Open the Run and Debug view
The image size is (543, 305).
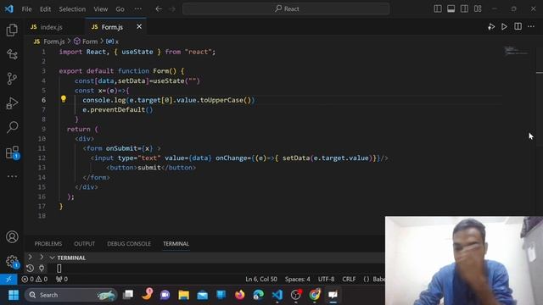12,103
